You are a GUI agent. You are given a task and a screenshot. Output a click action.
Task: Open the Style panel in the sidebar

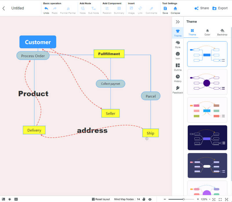click(x=177, y=44)
